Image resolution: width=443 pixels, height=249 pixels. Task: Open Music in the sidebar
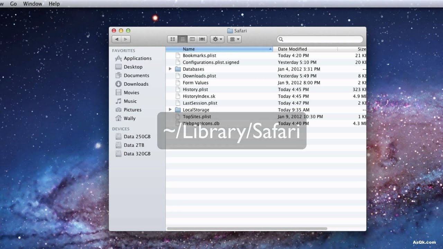tap(126, 101)
